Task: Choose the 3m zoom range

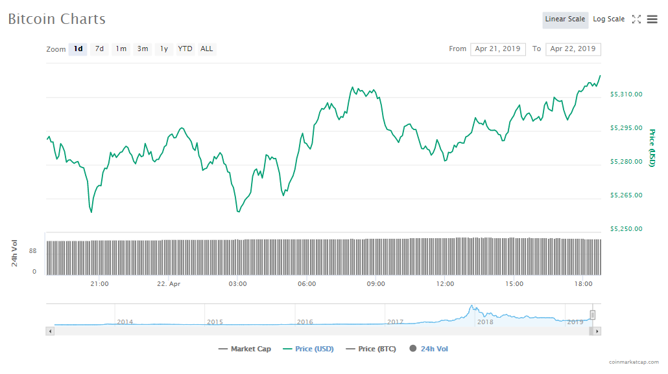Action: click(x=143, y=49)
